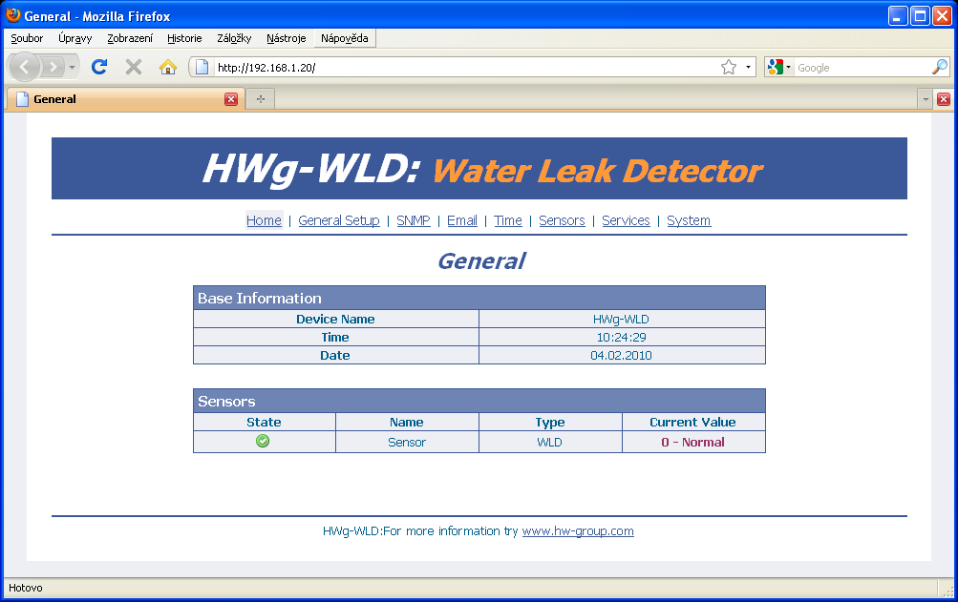The image size is (958, 602).
Task: Open the Záložky menu
Action: coord(234,38)
